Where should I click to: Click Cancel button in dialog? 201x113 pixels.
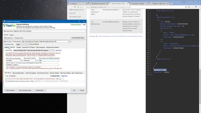(x=82, y=90)
